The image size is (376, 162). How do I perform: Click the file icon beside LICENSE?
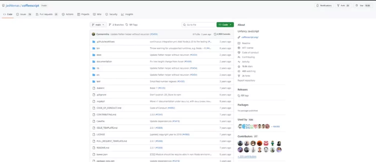93,134
